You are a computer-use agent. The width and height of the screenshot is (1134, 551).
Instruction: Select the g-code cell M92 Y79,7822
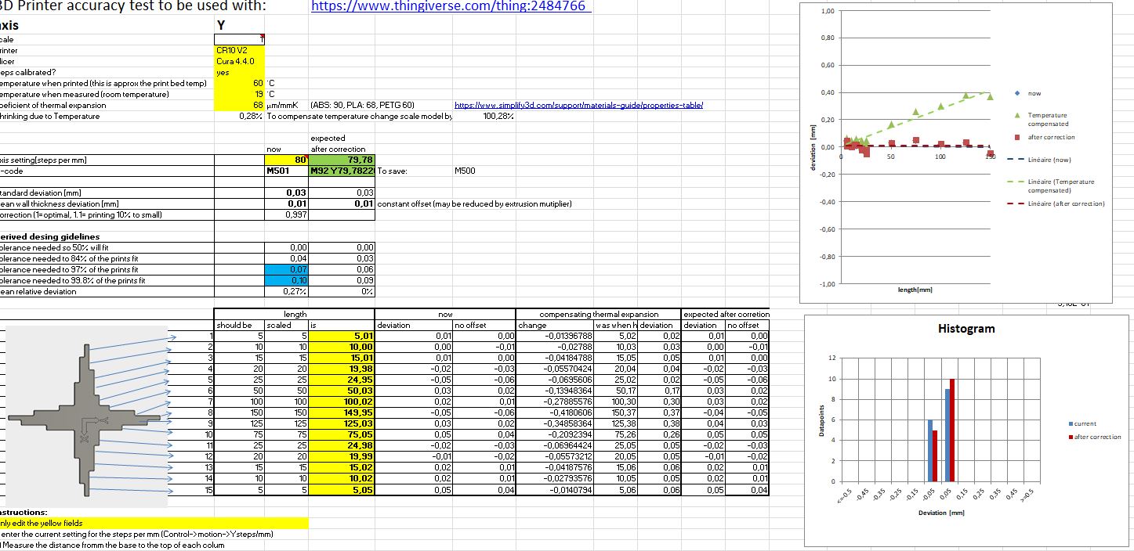click(x=343, y=171)
